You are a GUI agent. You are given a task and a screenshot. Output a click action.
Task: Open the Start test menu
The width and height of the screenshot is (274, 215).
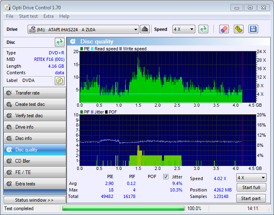pos(28,16)
